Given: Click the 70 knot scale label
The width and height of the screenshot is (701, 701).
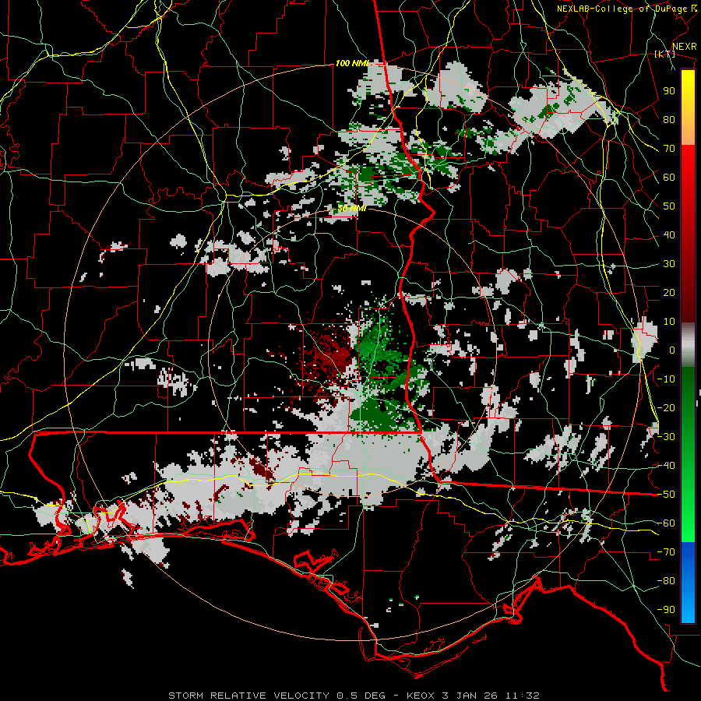Looking at the screenshot, I should [x=669, y=149].
